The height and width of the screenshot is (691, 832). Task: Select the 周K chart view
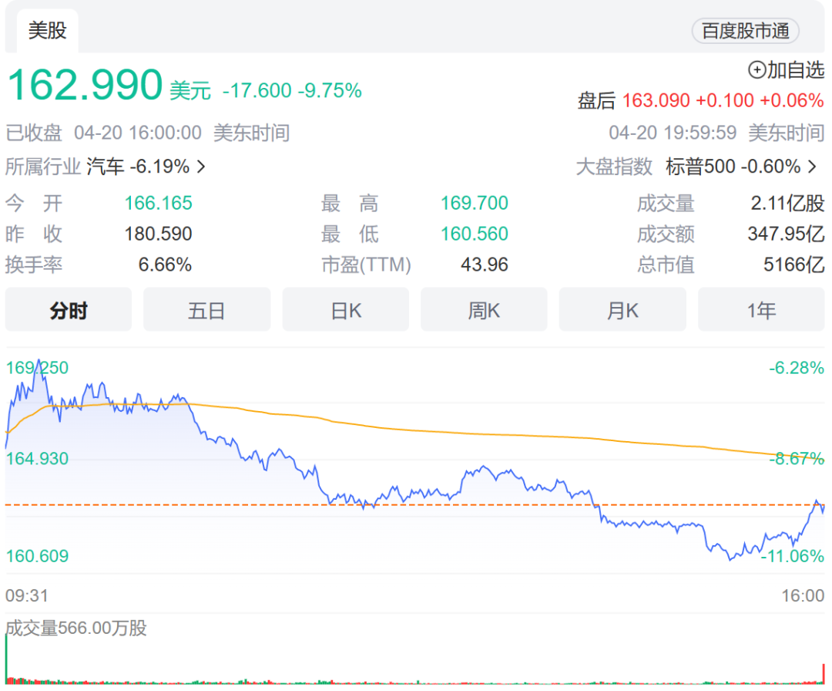click(x=484, y=309)
